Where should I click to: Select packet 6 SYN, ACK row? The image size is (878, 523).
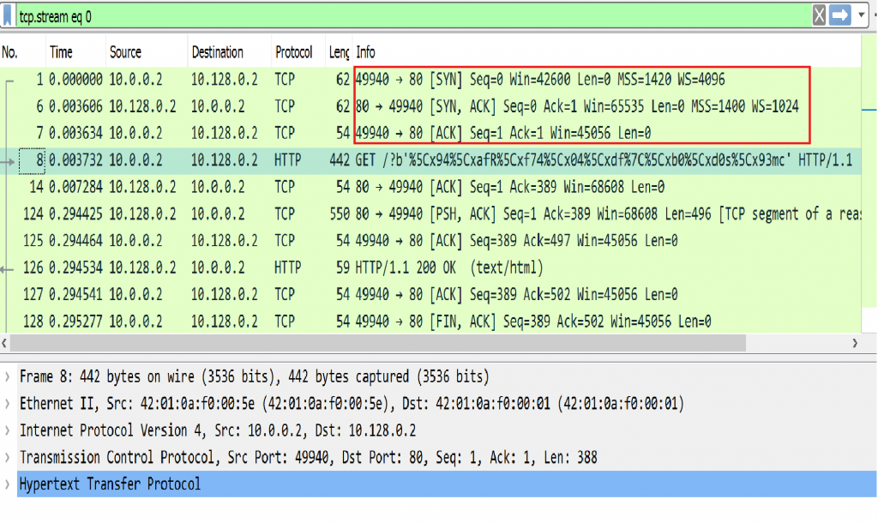pyautogui.click(x=430, y=106)
